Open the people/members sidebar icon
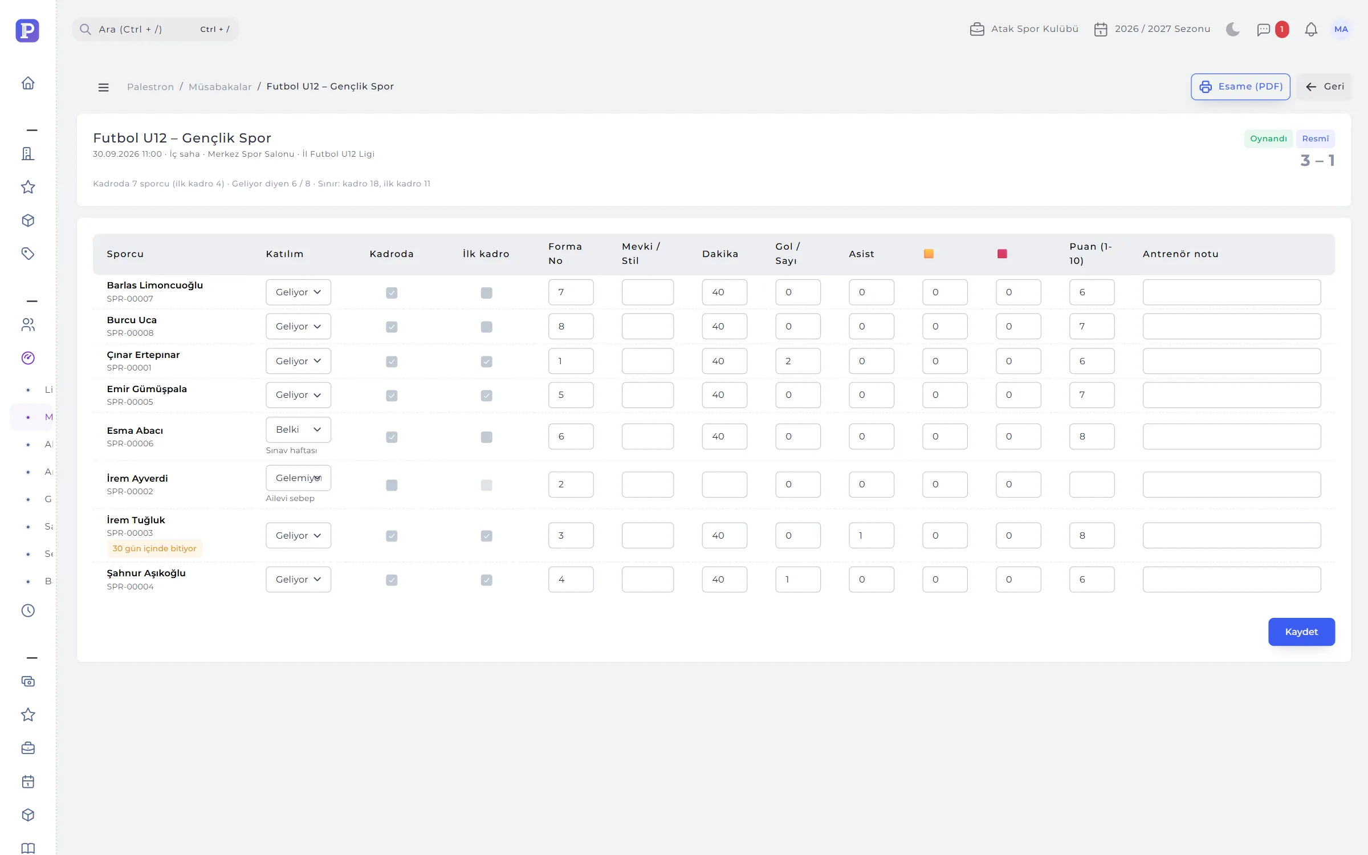 (x=28, y=324)
